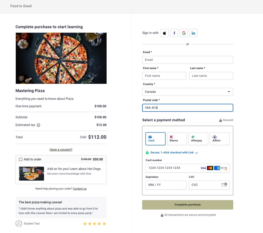Check the Add to order checkbox
Viewport: 263px width, 233px height.
[x=21, y=159]
